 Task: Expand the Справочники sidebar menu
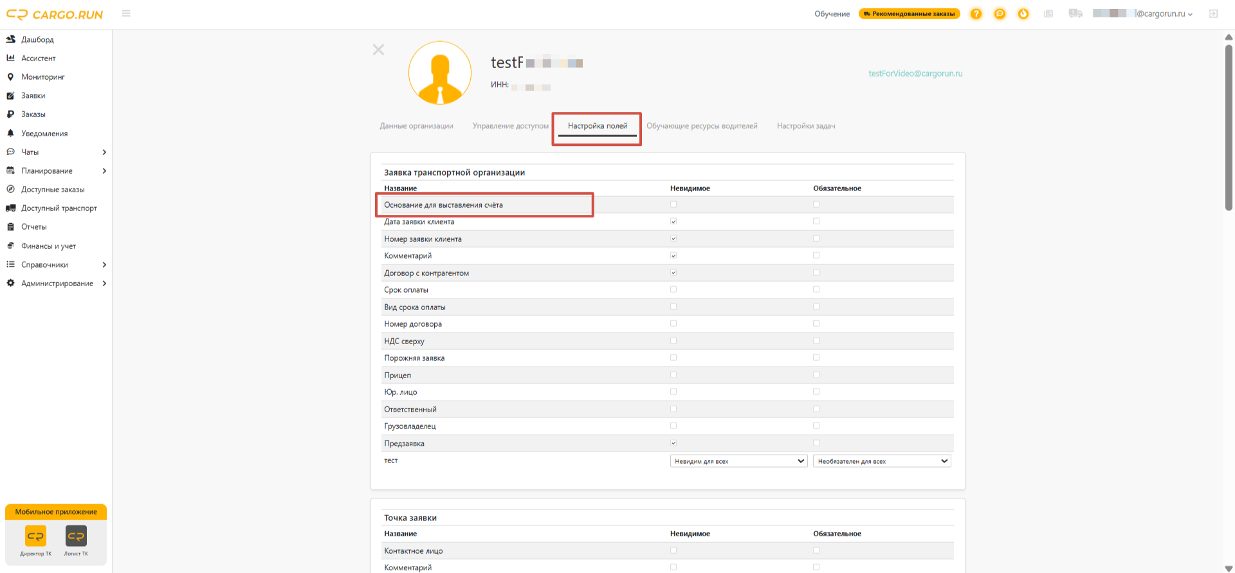point(56,264)
